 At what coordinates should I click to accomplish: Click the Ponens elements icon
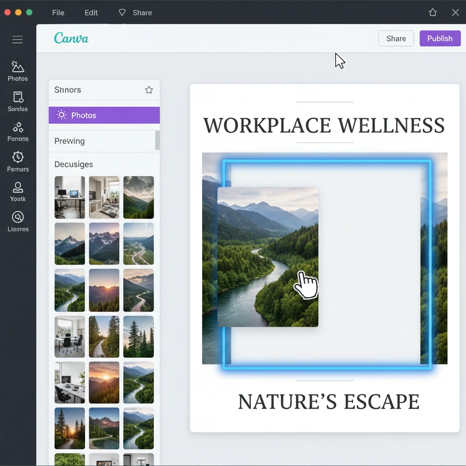point(18,132)
